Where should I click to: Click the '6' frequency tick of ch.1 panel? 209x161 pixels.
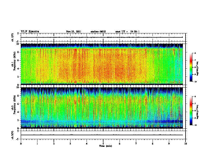coord(18,60)
